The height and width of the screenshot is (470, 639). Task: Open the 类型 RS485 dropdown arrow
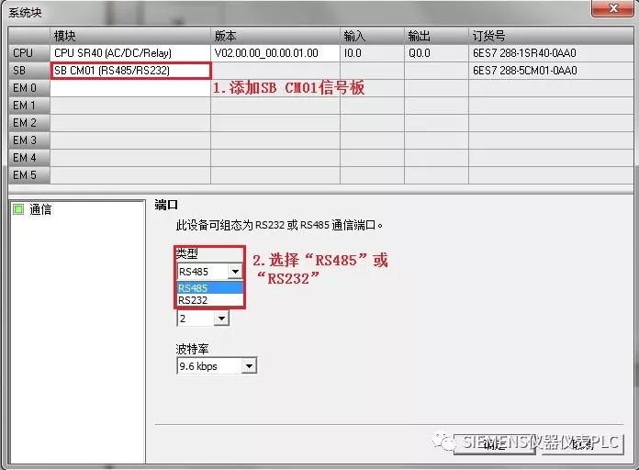click(x=235, y=272)
